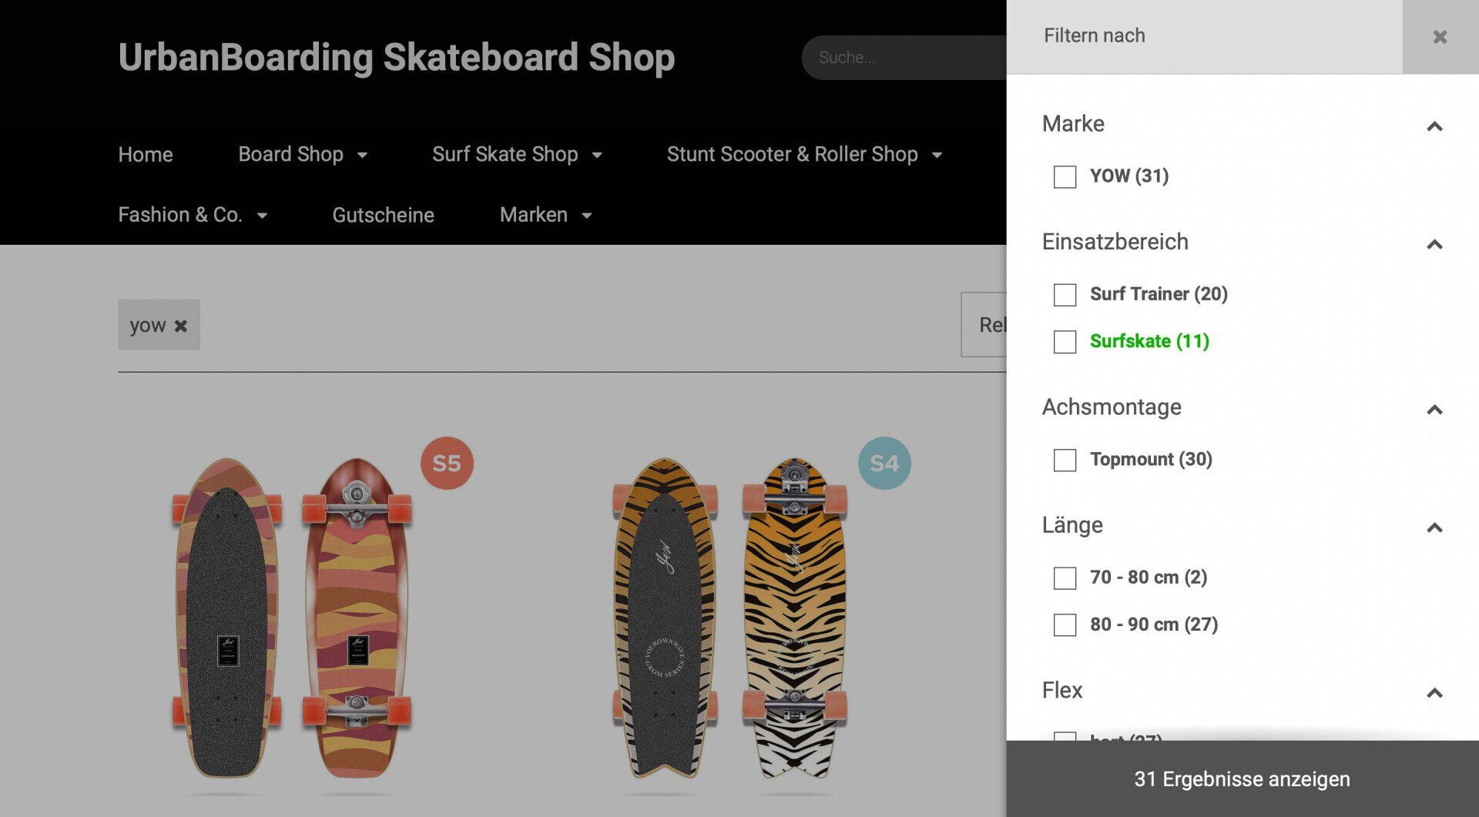Collapse the Marke filter section
This screenshot has height=817, width=1479.
click(1434, 126)
